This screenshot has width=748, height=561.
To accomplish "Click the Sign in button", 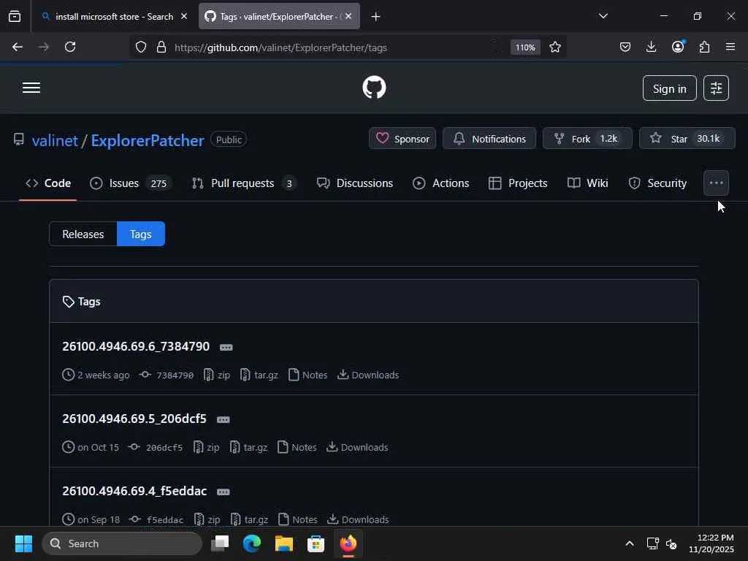I will (669, 88).
